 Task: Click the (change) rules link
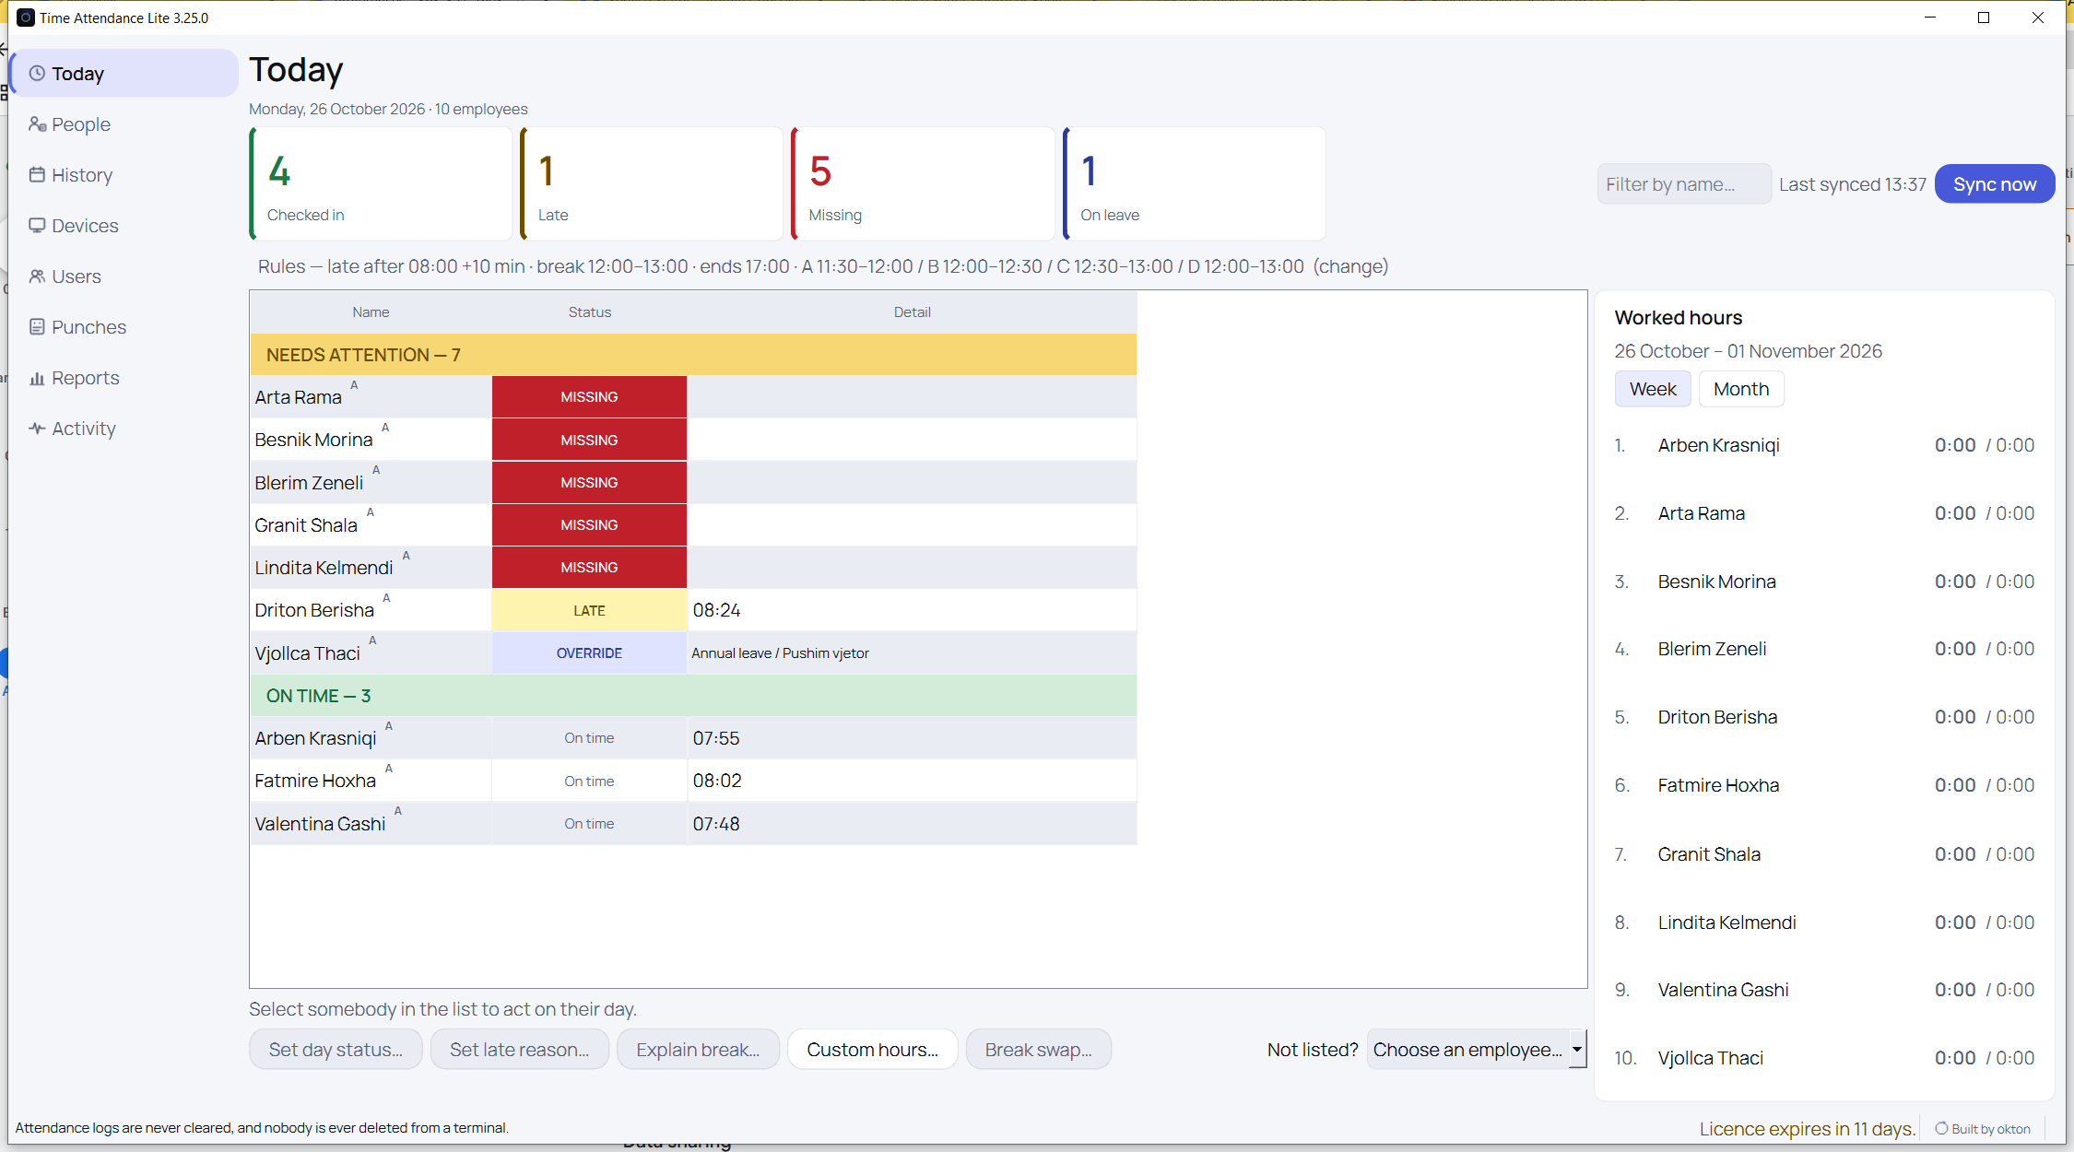pos(1350,266)
